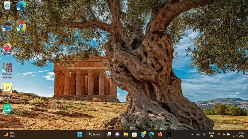Image resolution: width=248 pixels, height=139 pixels.
Task: Open Task View on the taskbar
Action: click(x=109, y=134)
